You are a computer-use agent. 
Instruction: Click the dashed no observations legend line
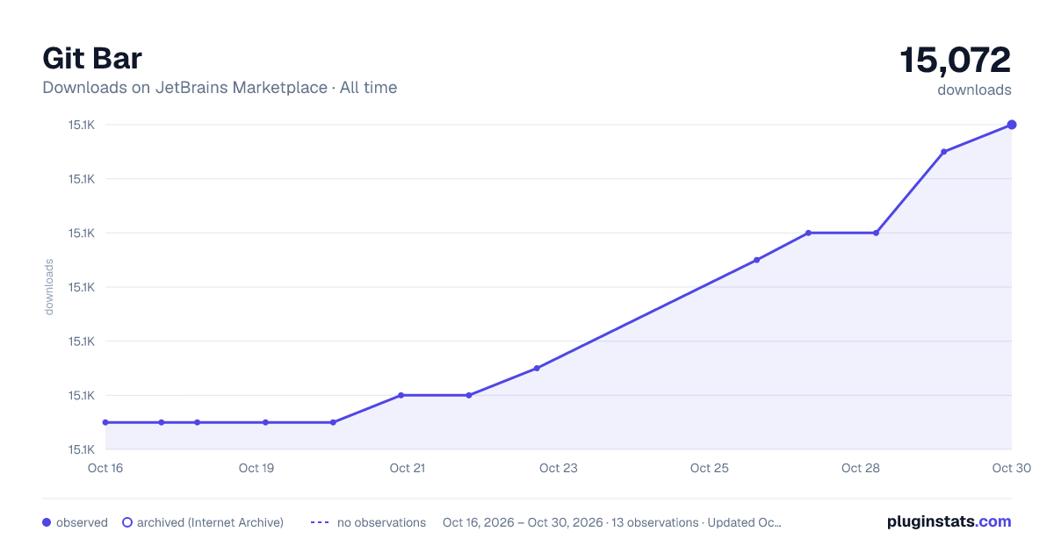click(320, 522)
